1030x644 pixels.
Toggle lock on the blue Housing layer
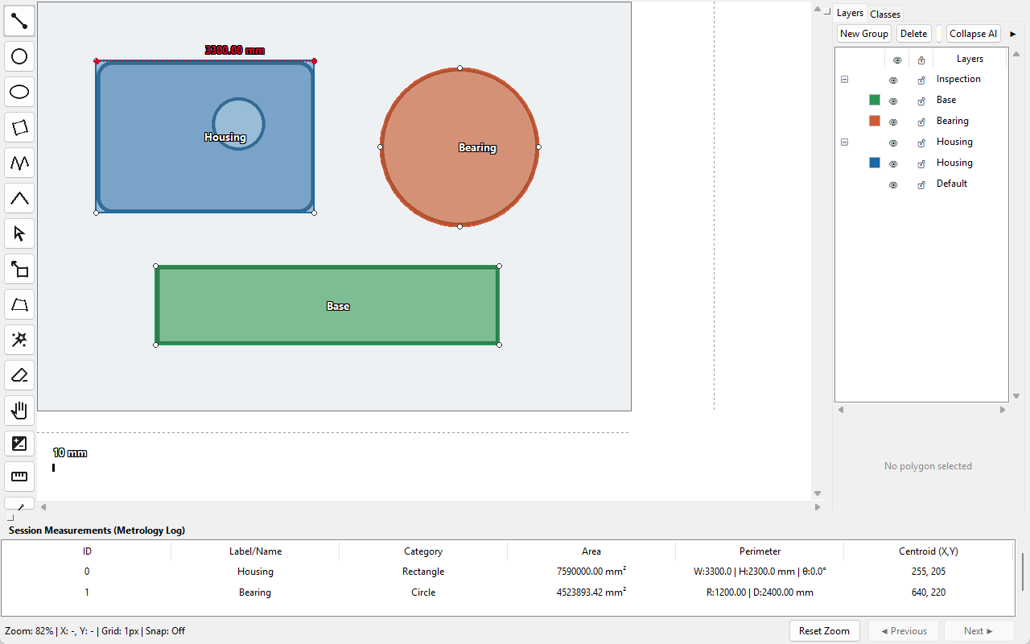click(x=921, y=163)
